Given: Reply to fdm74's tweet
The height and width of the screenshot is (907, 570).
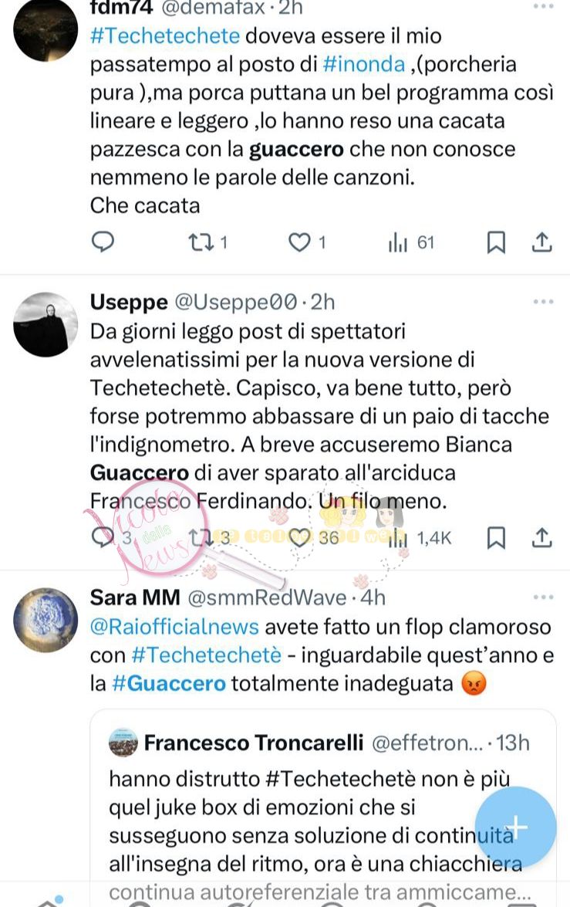Looking at the screenshot, I should (x=103, y=242).
